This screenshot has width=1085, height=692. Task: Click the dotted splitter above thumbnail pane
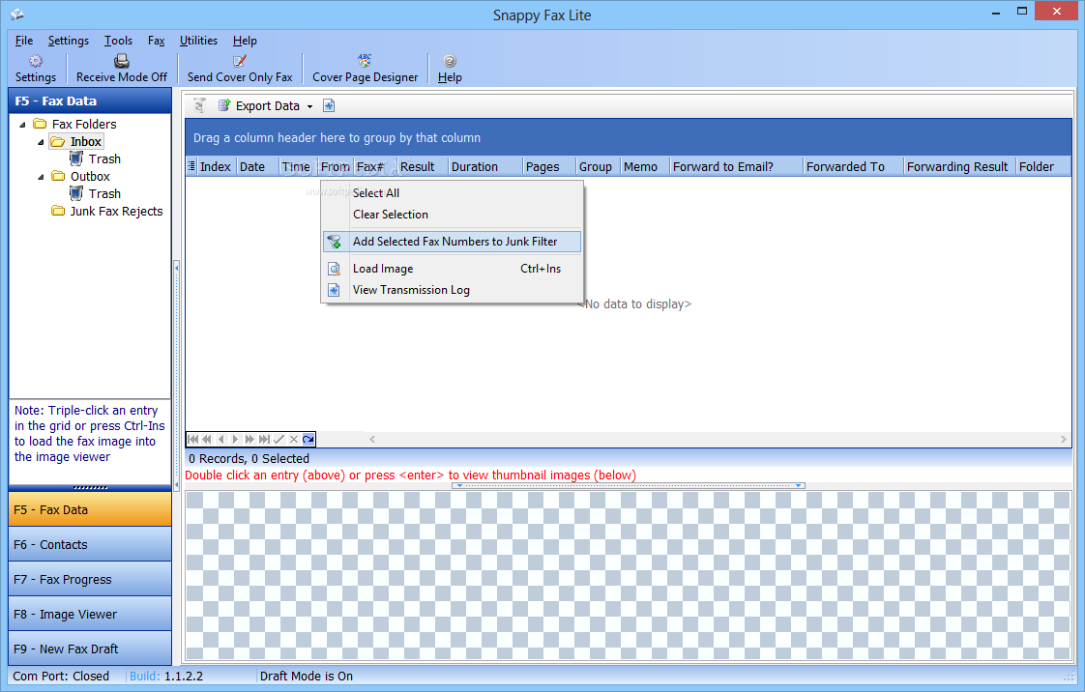click(629, 485)
